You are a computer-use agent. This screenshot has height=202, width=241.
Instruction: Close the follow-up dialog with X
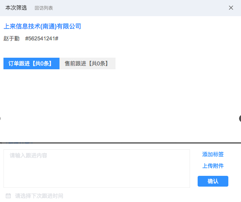231,8
